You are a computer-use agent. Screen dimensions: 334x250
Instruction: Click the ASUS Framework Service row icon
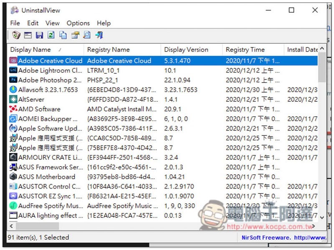coord(13,167)
